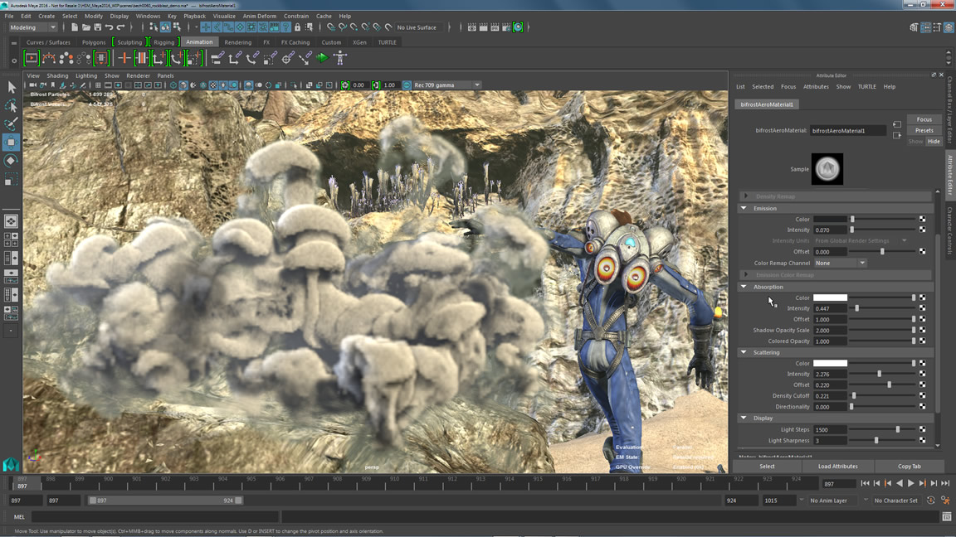Click the map button for Scattering Intensity
The image size is (956, 537).
(x=923, y=374)
